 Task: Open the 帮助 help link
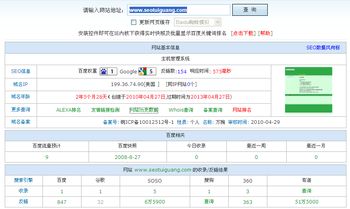coord(265,33)
